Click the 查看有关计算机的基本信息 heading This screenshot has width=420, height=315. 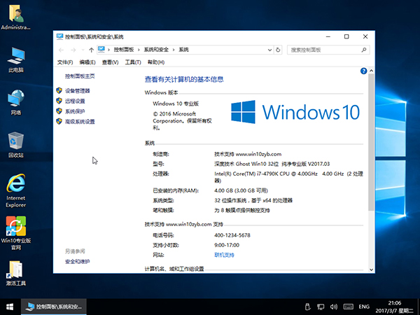[x=184, y=79]
